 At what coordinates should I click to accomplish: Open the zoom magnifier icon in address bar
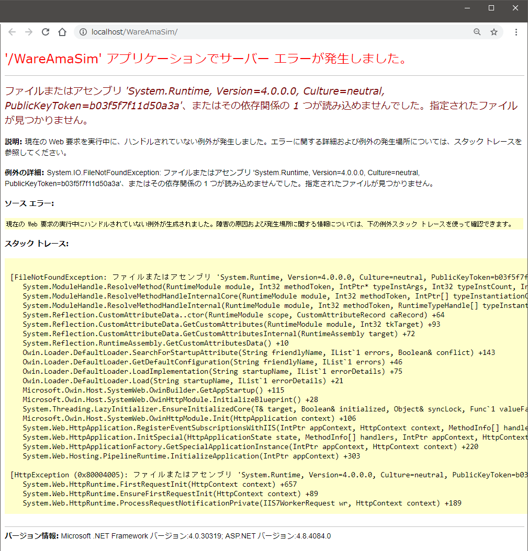(x=477, y=32)
